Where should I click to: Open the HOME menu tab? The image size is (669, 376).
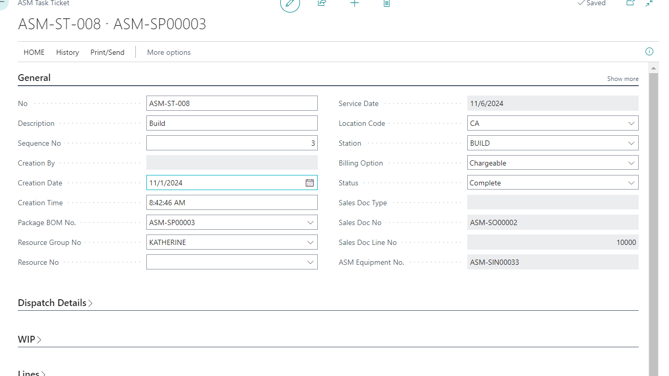[34, 52]
